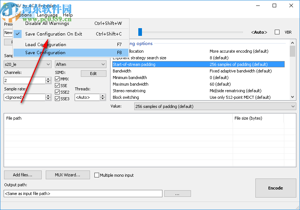Uncheck the SSE SIMD option

(x=57, y=86)
